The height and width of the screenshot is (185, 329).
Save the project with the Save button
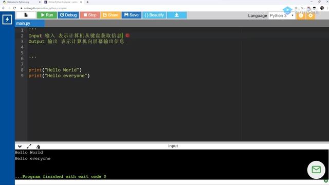coord(132,15)
